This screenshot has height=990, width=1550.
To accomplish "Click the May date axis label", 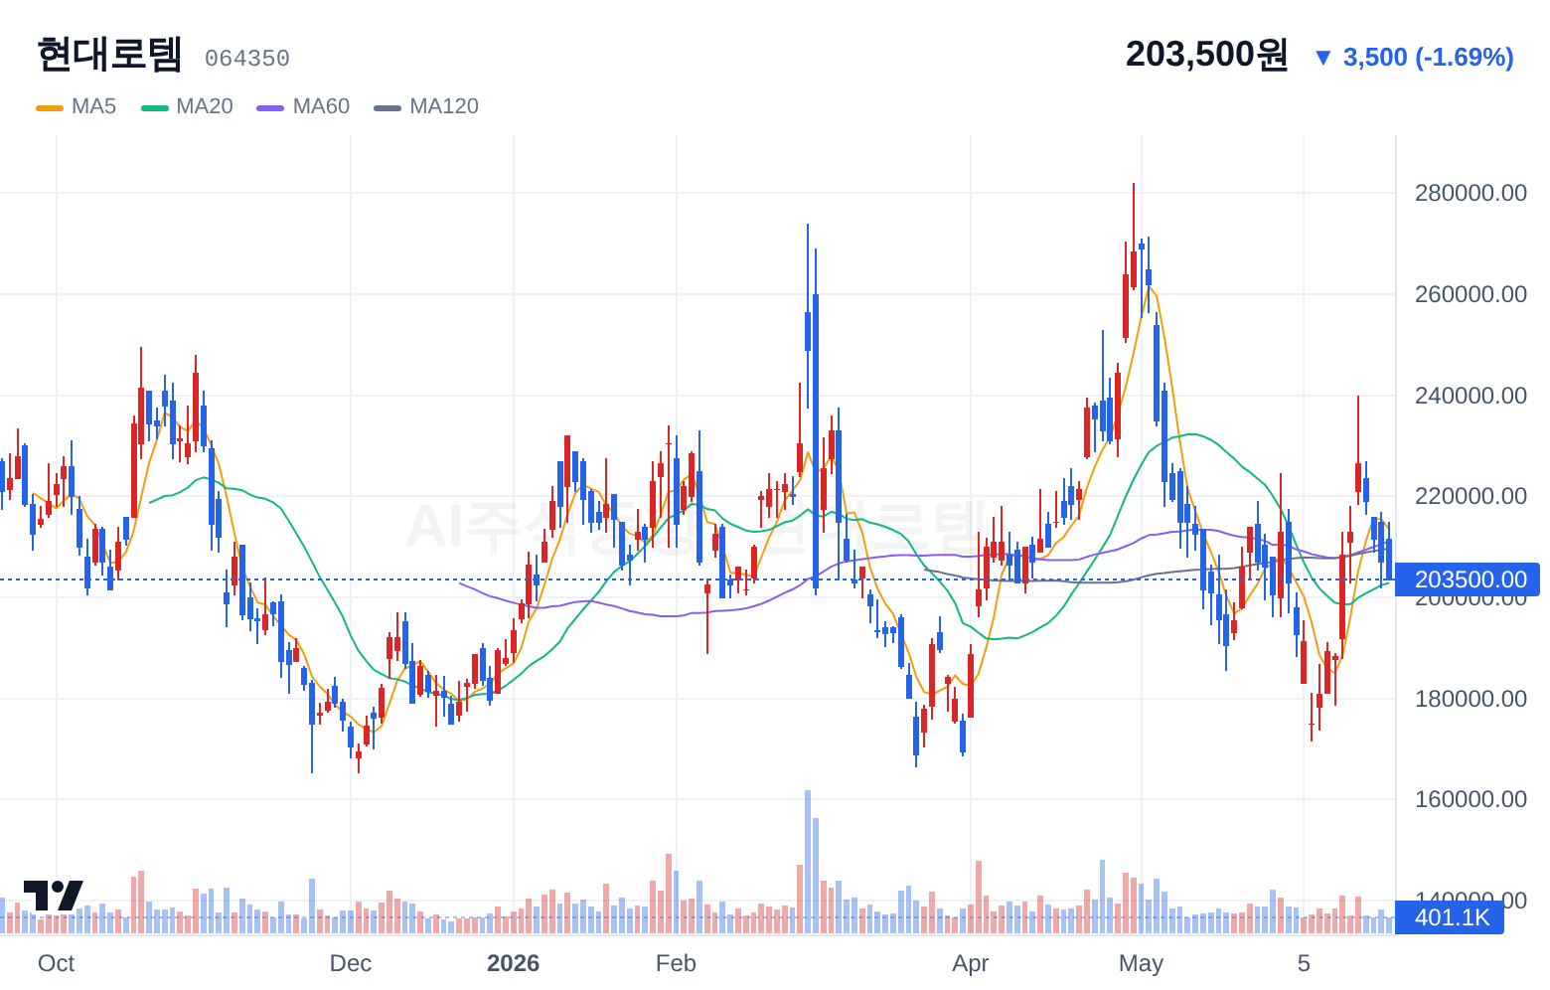I will pos(1141,963).
